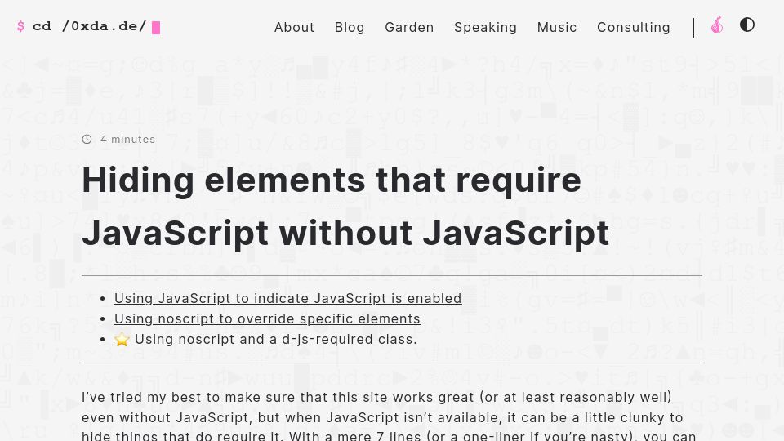This screenshot has height=441, width=784.
Task: Click the 'cd /0xda.de/' home logo
Action: point(89,26)
